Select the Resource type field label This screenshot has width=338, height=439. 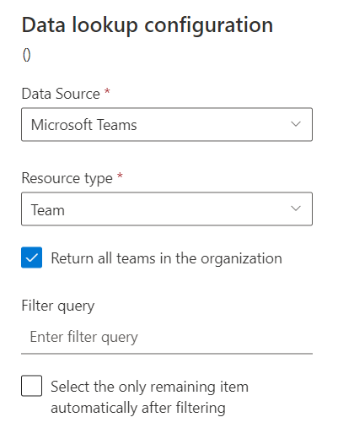pos(67,179)
